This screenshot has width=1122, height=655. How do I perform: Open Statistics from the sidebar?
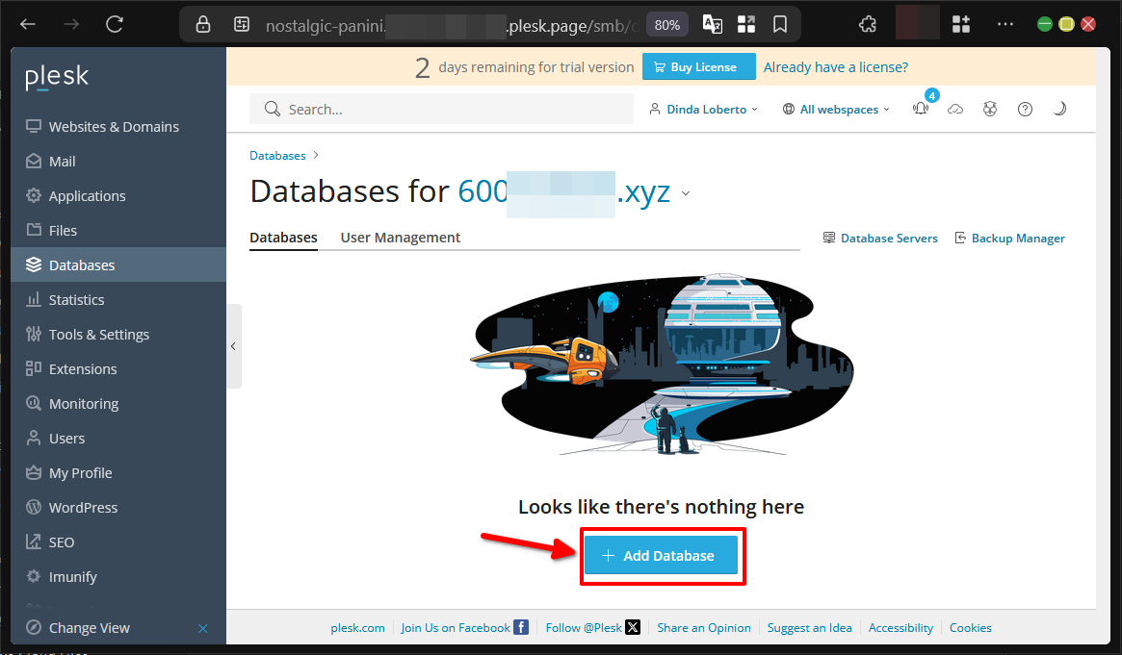(75, 299)
